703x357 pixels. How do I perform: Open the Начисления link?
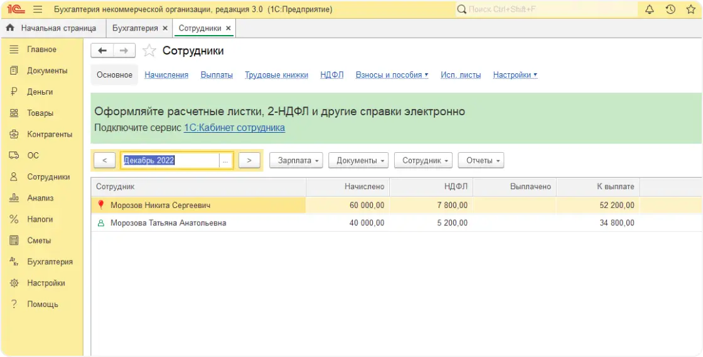pyautogui.click(x=166, y=75)
